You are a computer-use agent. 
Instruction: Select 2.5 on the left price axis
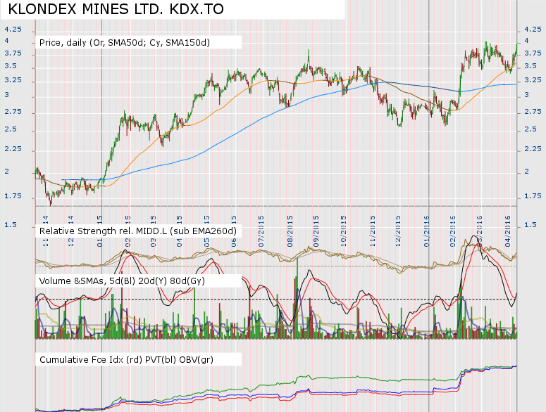[11, 129]
